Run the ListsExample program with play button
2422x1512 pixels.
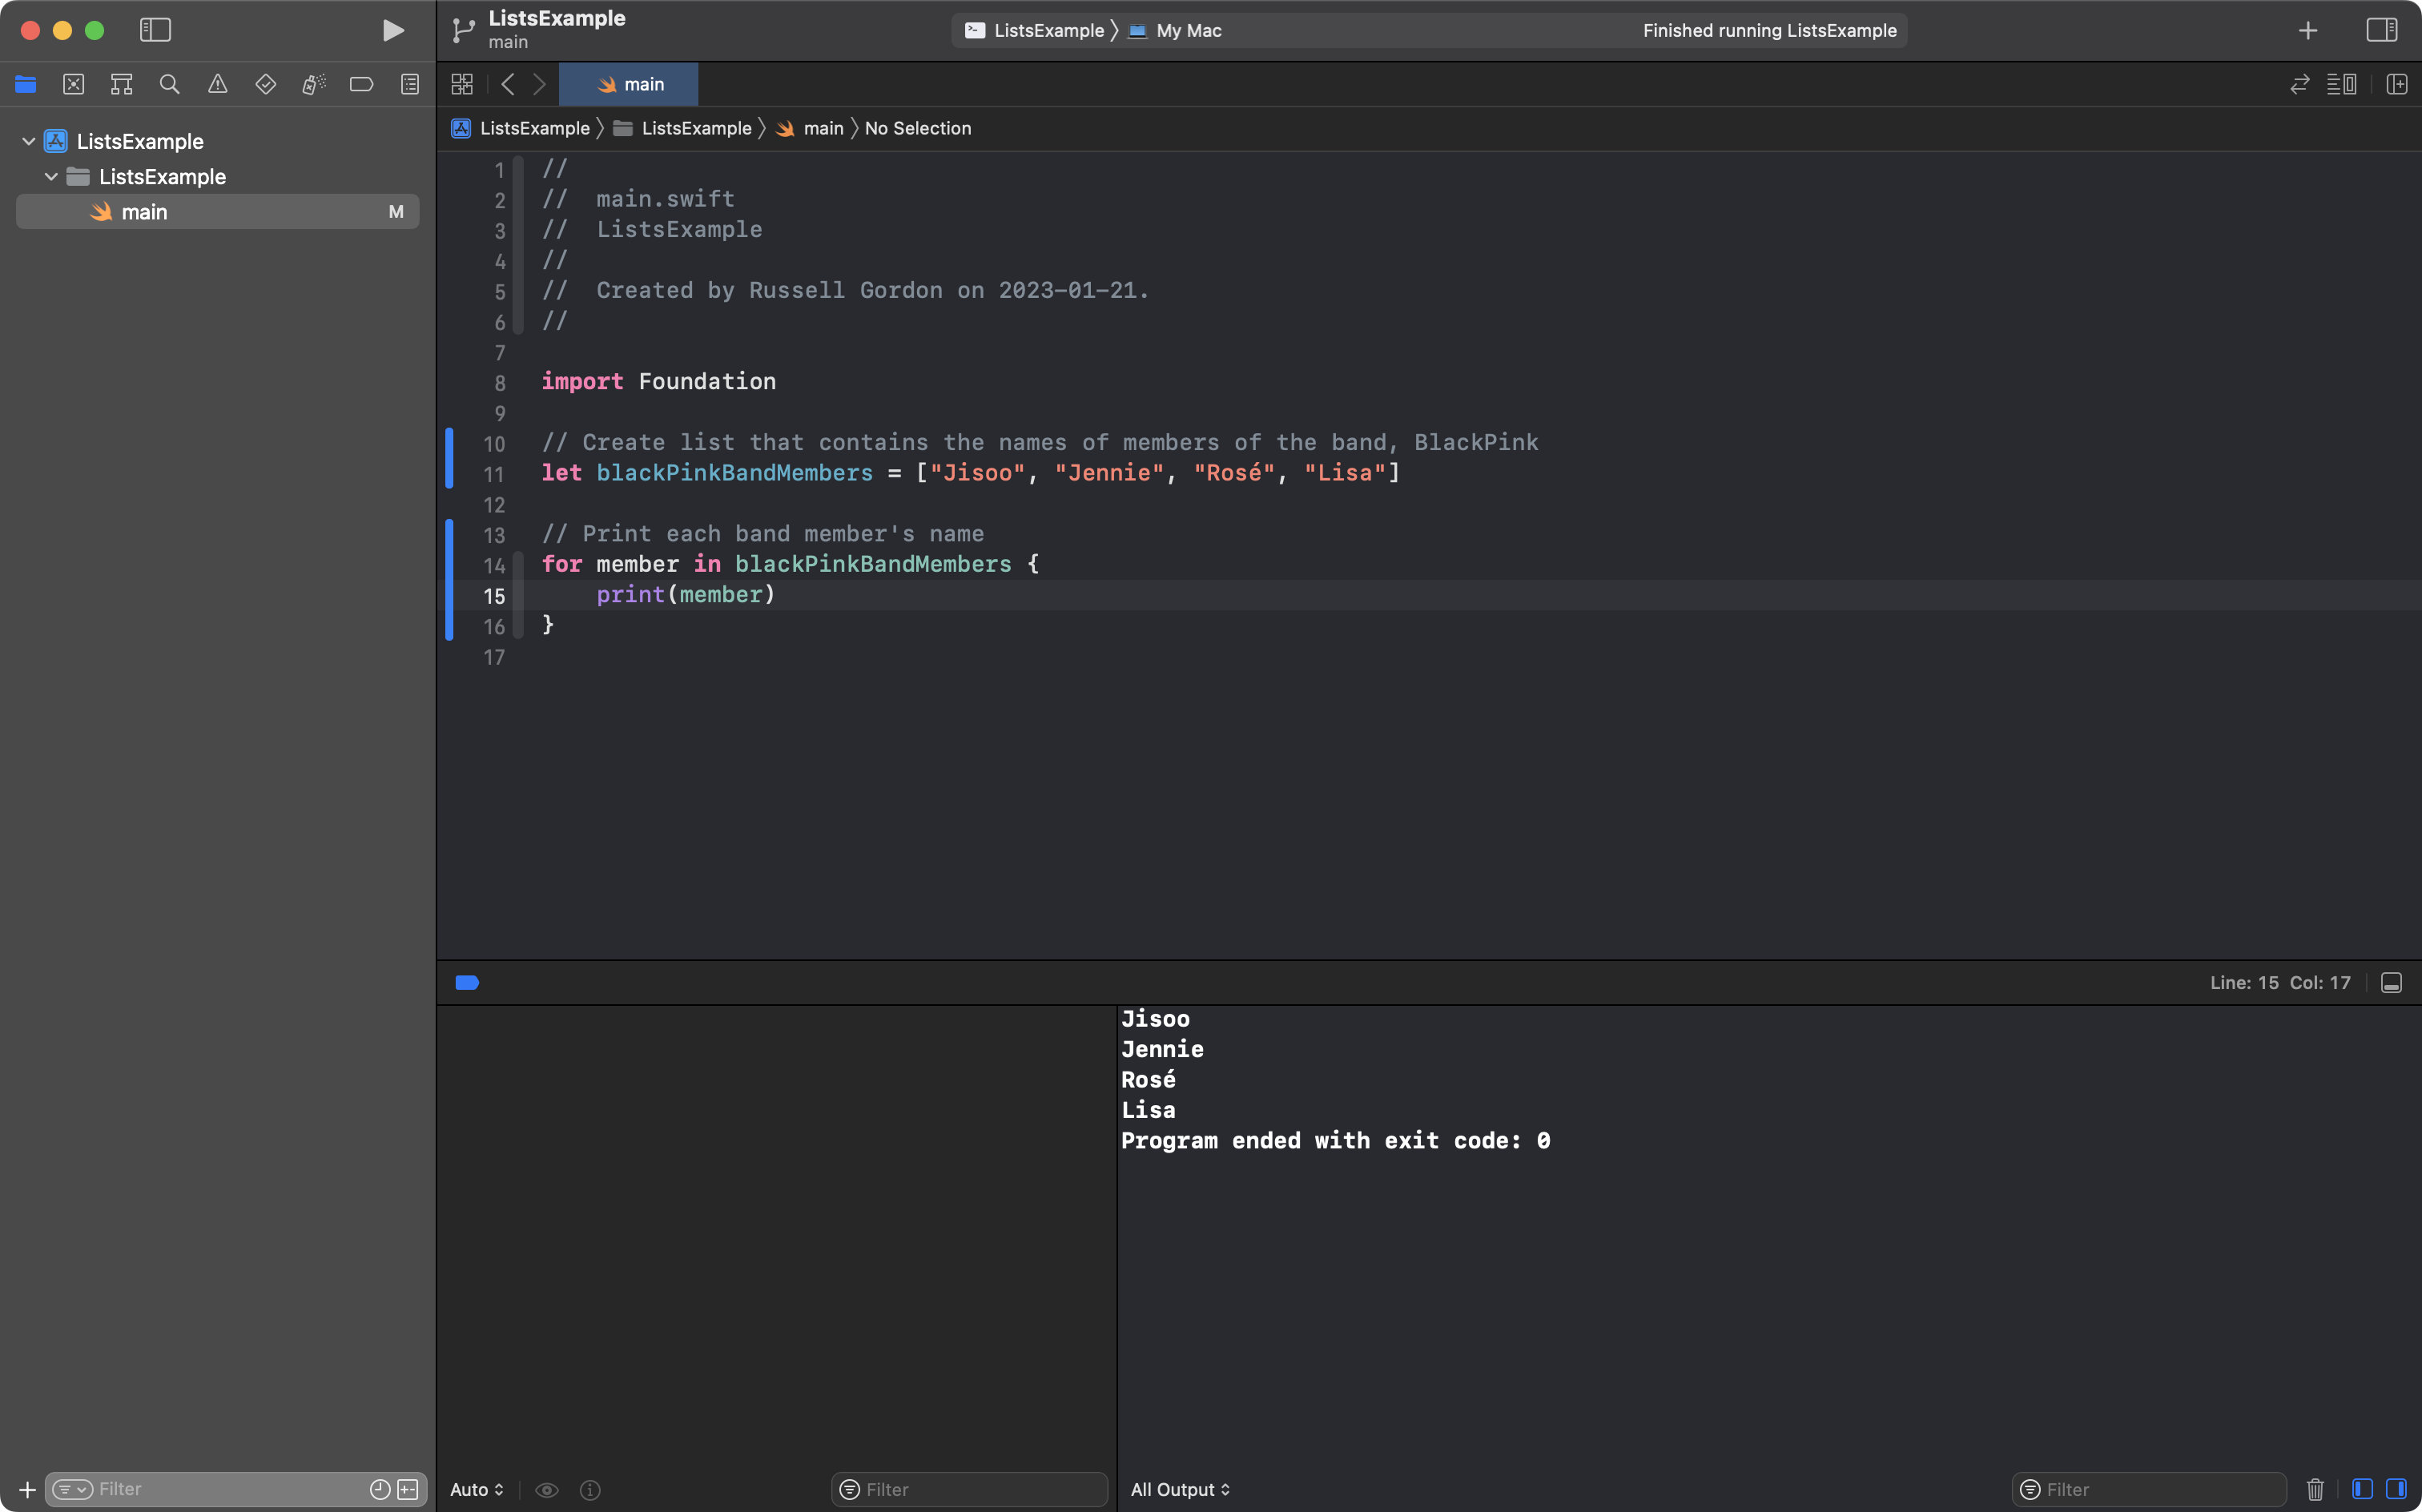point(392,30)
